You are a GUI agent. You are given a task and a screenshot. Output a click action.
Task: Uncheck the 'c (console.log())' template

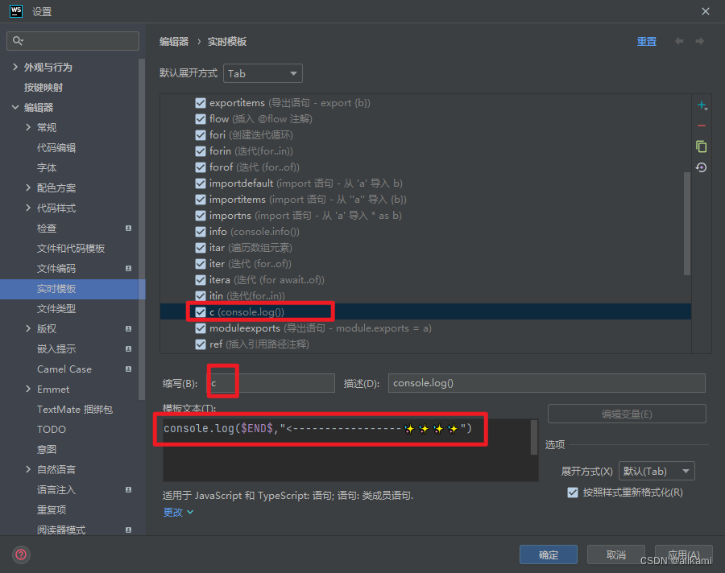(x=199, y=311)
